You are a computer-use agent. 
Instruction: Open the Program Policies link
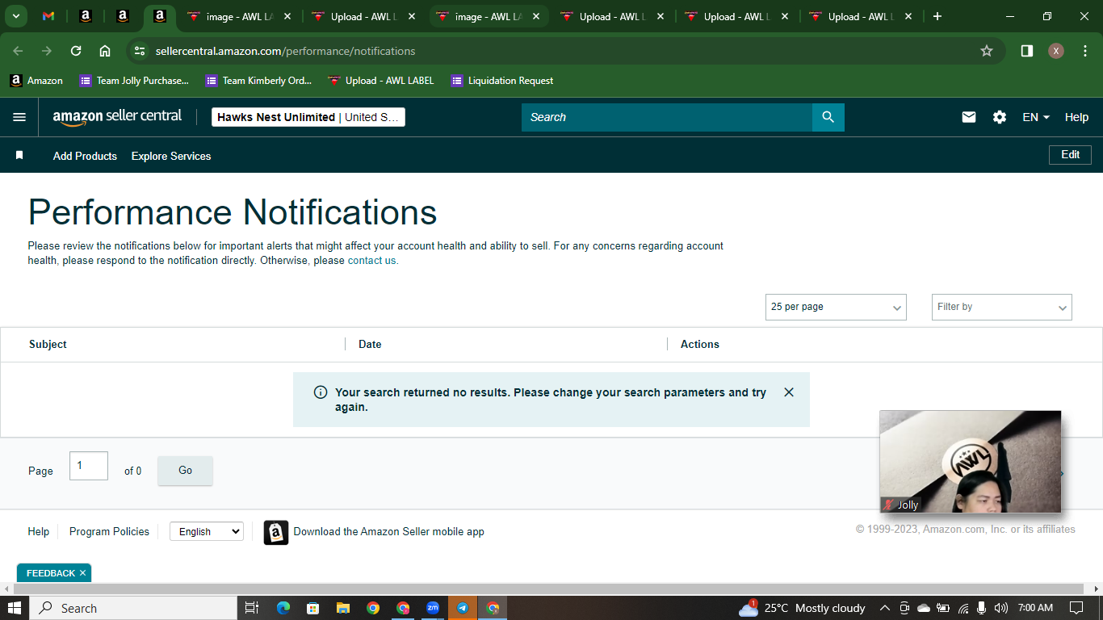(109, 531)
